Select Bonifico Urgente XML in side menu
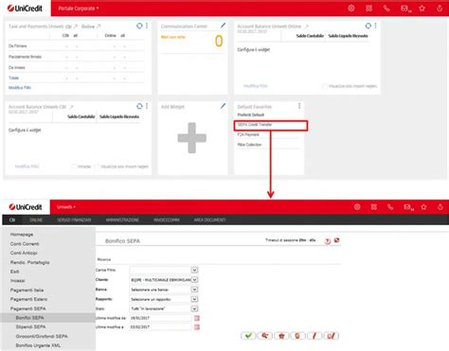The height and width of the screenshot is (351, 449). pos(38,345)
